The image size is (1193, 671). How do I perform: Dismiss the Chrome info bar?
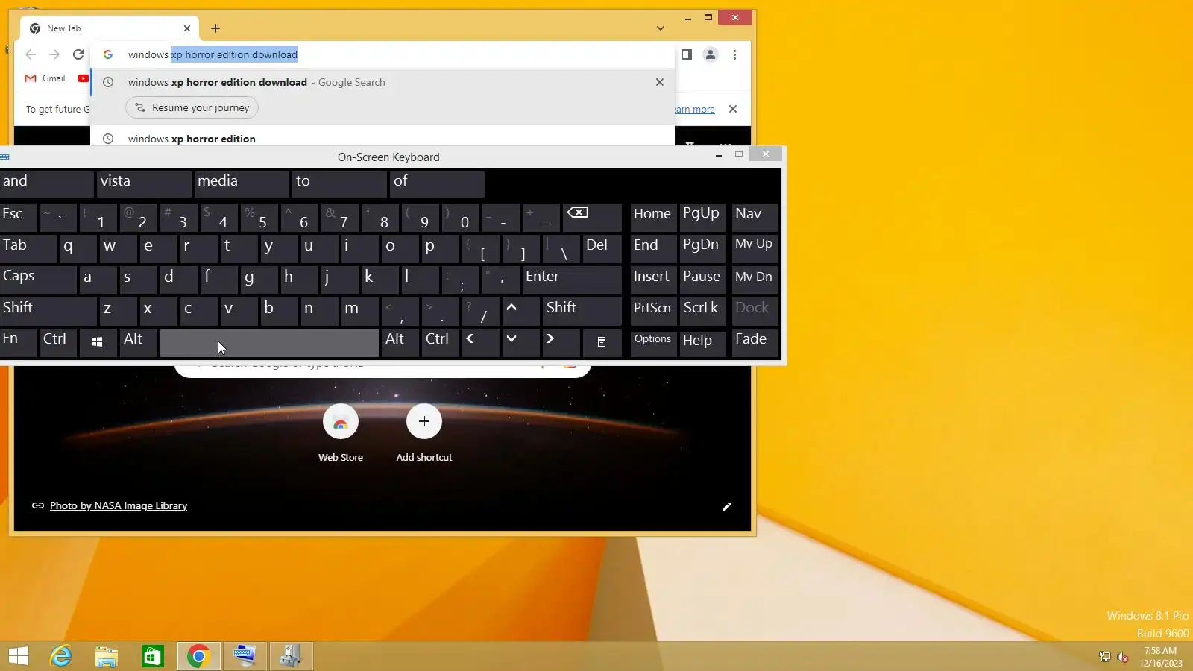click(733, 109)
